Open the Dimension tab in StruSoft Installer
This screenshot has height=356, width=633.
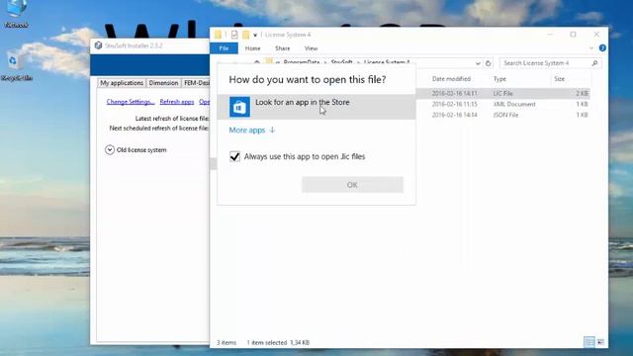tap(163, 83)
